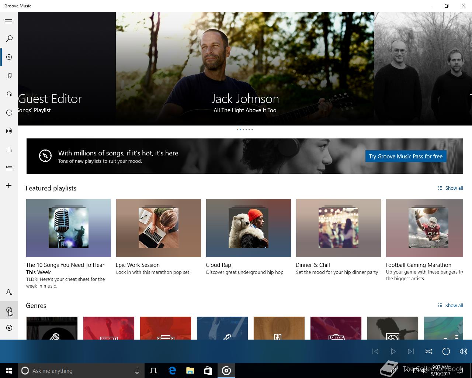Open the headphones icon in sidebar
The image size is (472, 378).
coord(9,94)
